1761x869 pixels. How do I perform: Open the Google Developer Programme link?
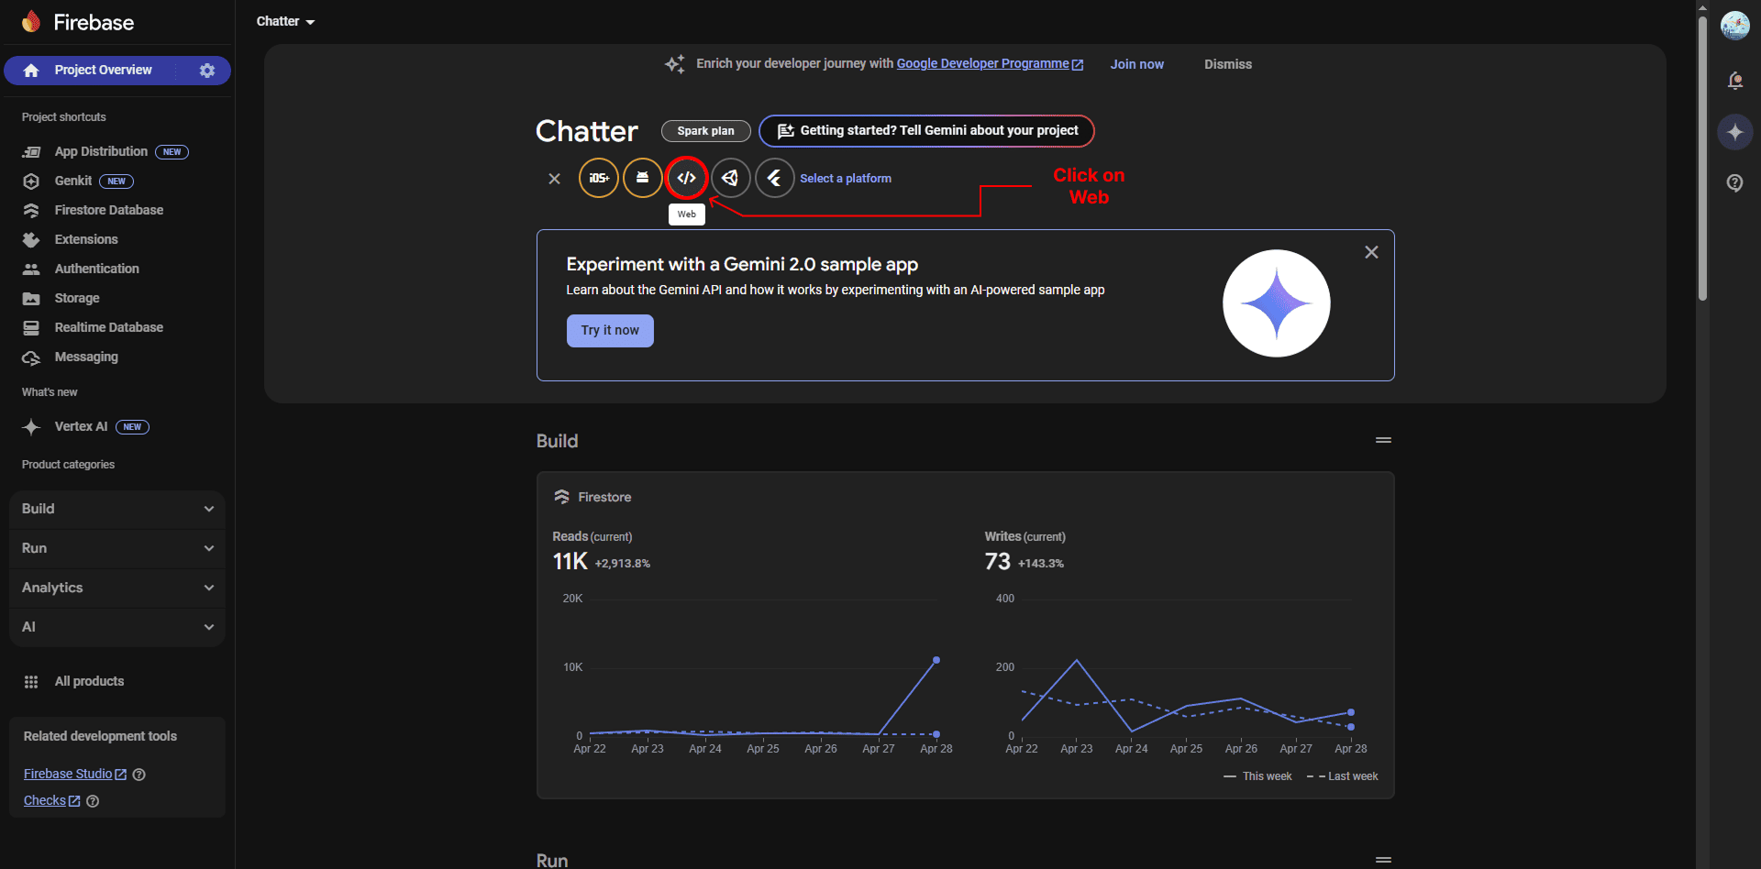tap(983, 63)
